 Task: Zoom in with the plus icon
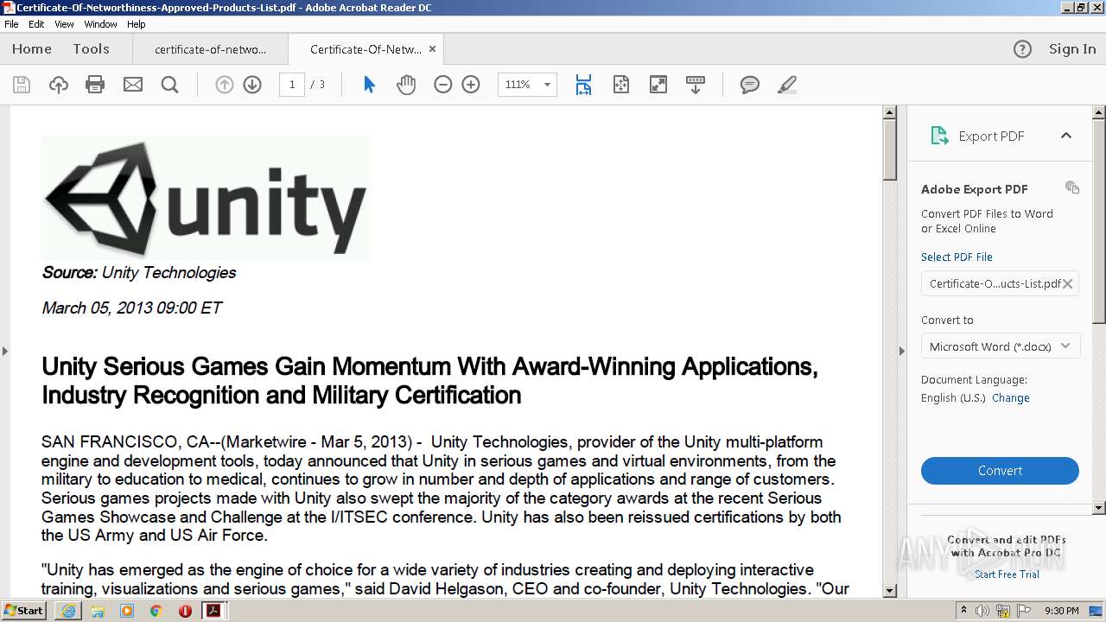[x=471, y=85]
